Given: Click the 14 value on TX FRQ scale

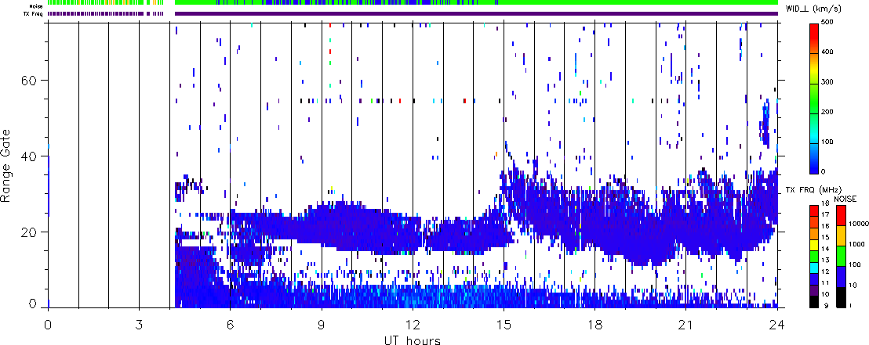Looking at the screenshot, I should pos(827,249).
